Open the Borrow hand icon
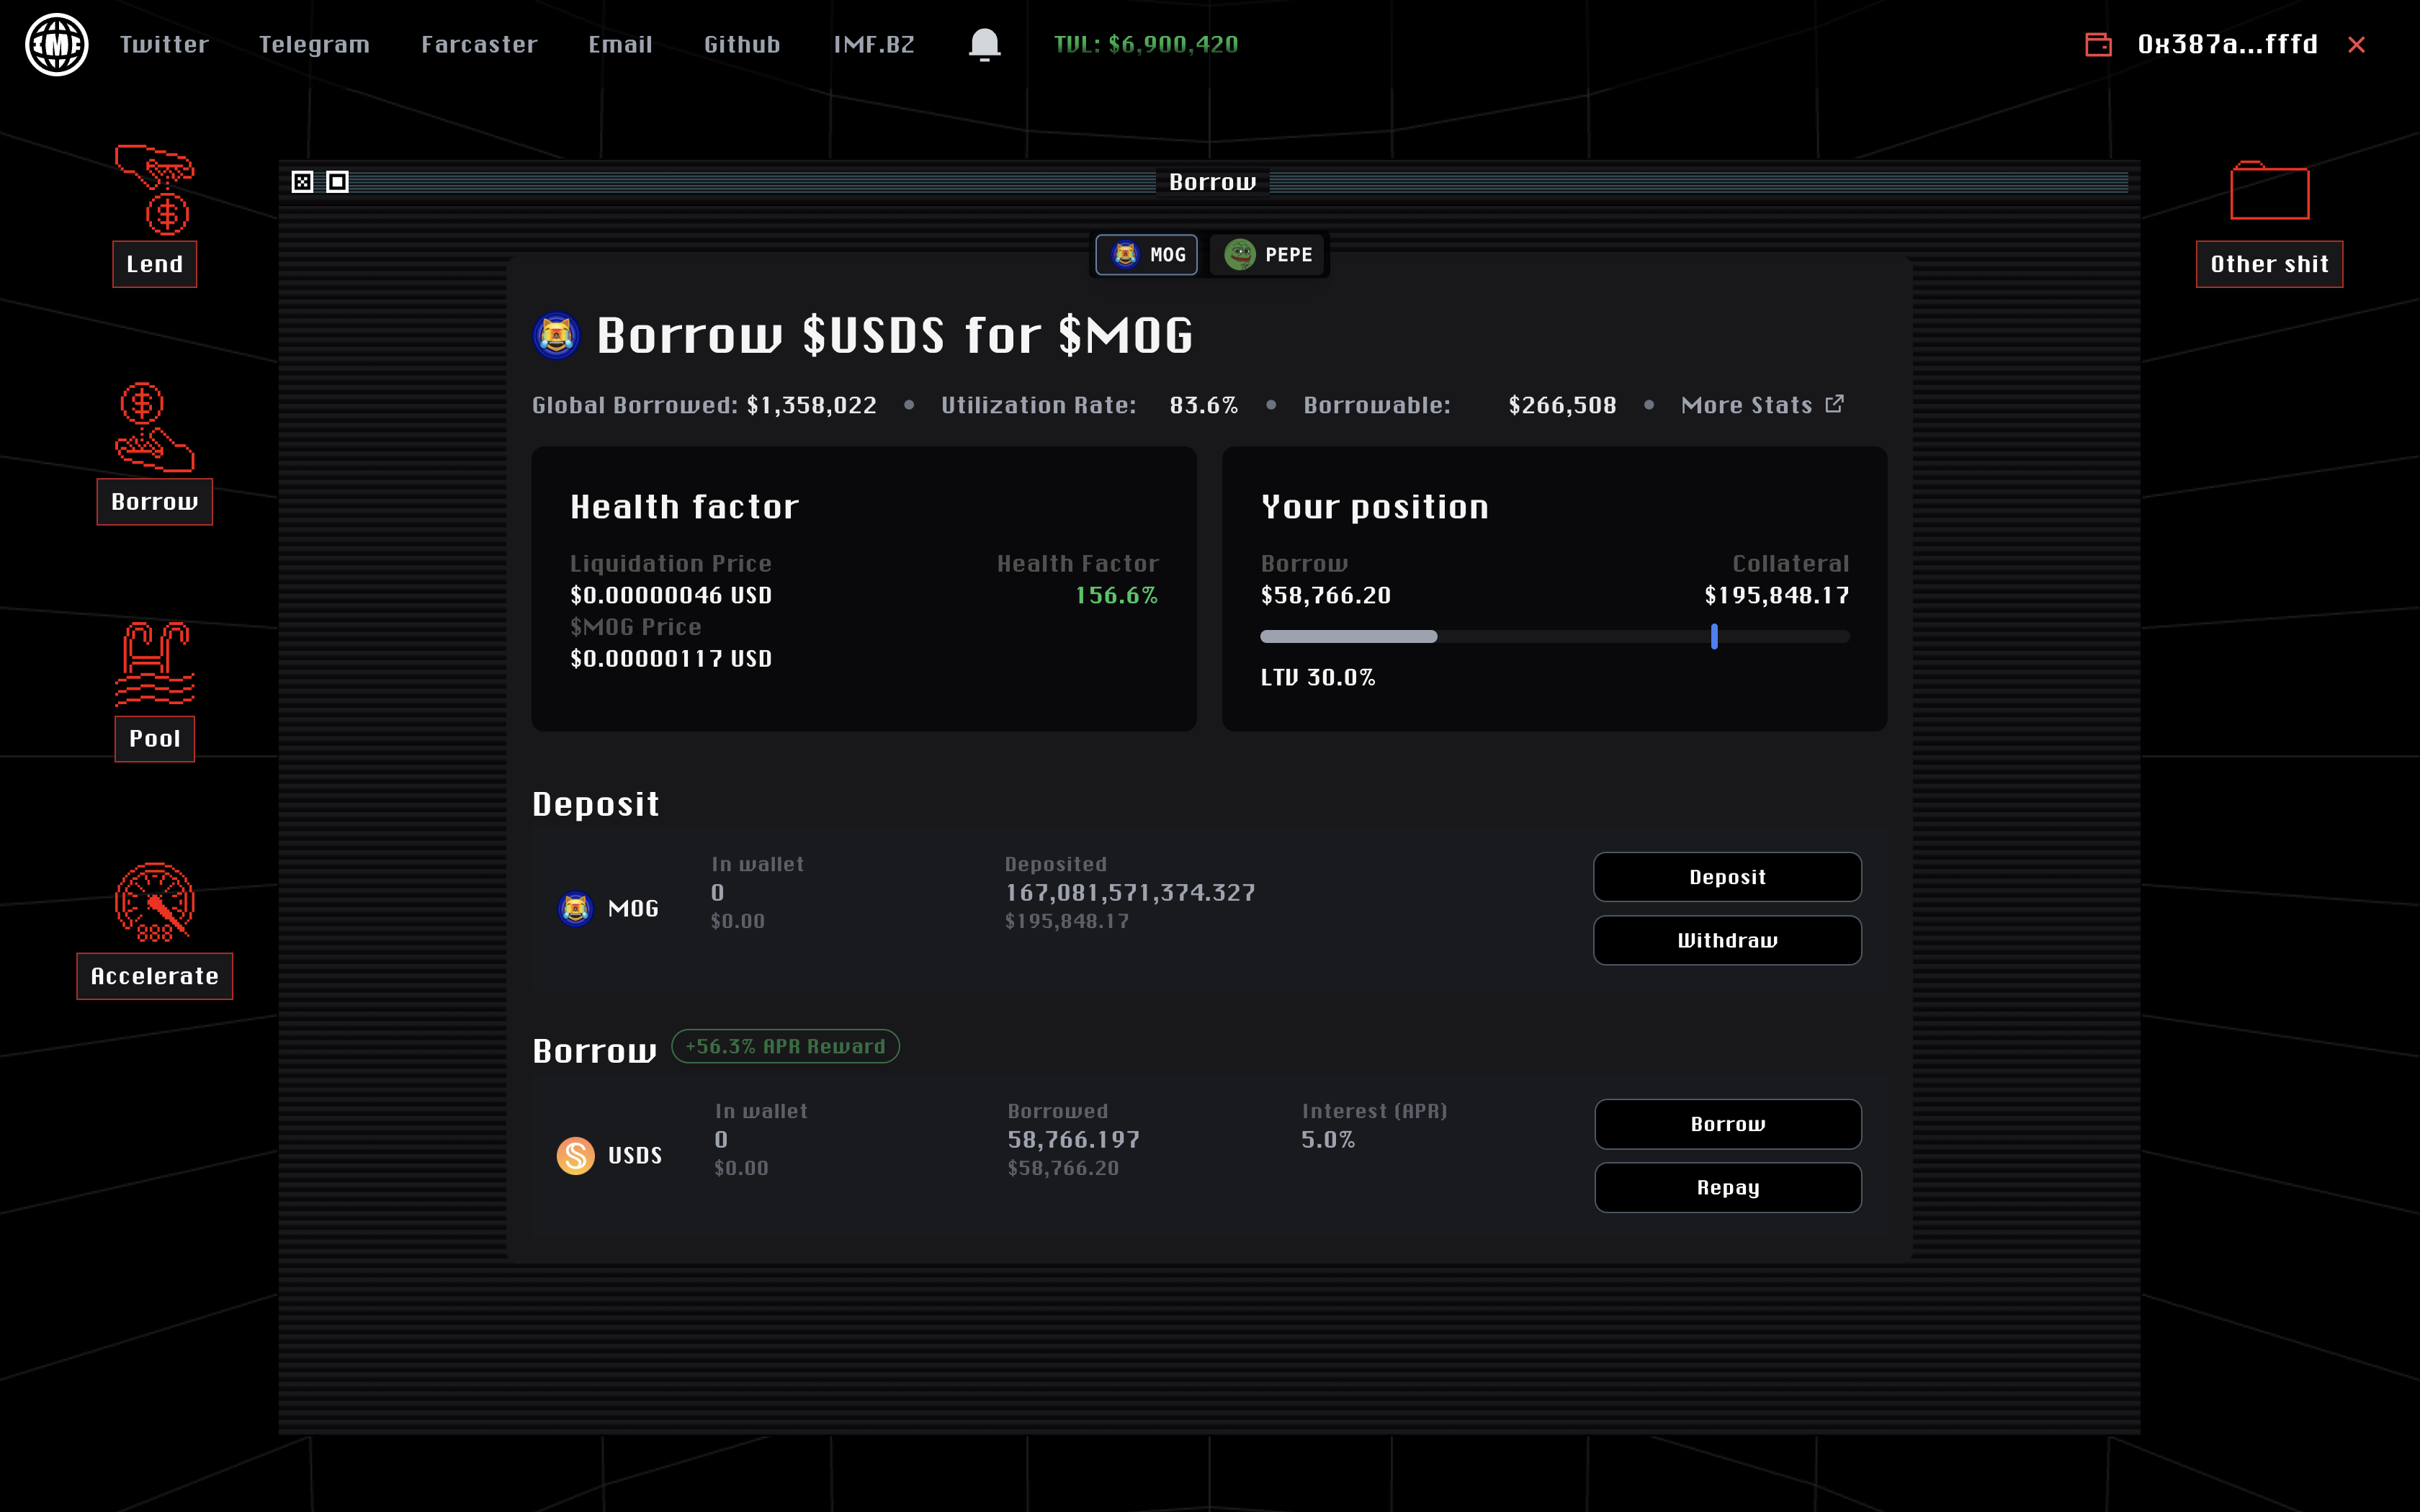 click(x=155, y=427)
